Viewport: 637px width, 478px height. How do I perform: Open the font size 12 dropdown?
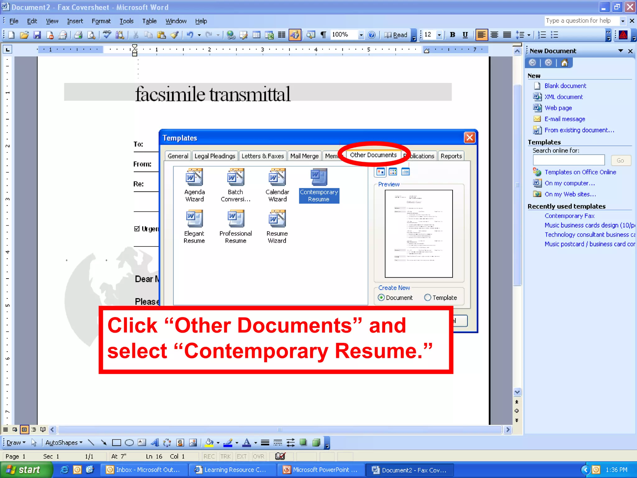[439, 35]
